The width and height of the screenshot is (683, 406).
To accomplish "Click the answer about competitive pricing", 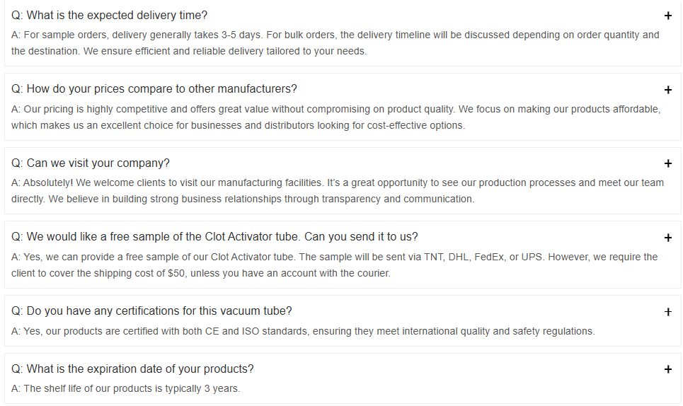I will [x=335, y=117].
